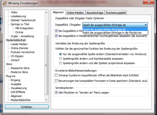Select MB-Integration tree entry
Screen dimensions: 157x115
[24, 28]
